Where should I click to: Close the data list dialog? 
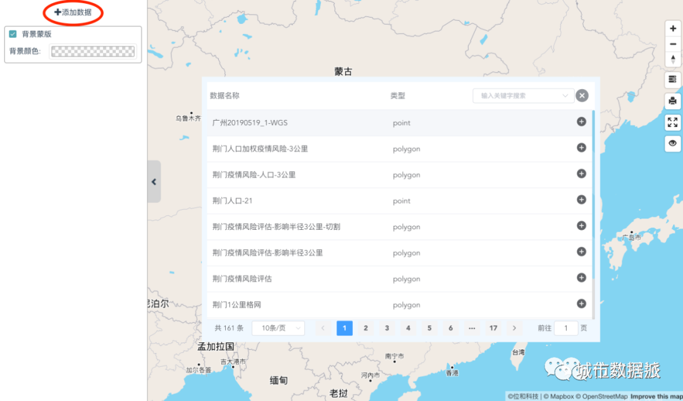[x=582, y=96]
